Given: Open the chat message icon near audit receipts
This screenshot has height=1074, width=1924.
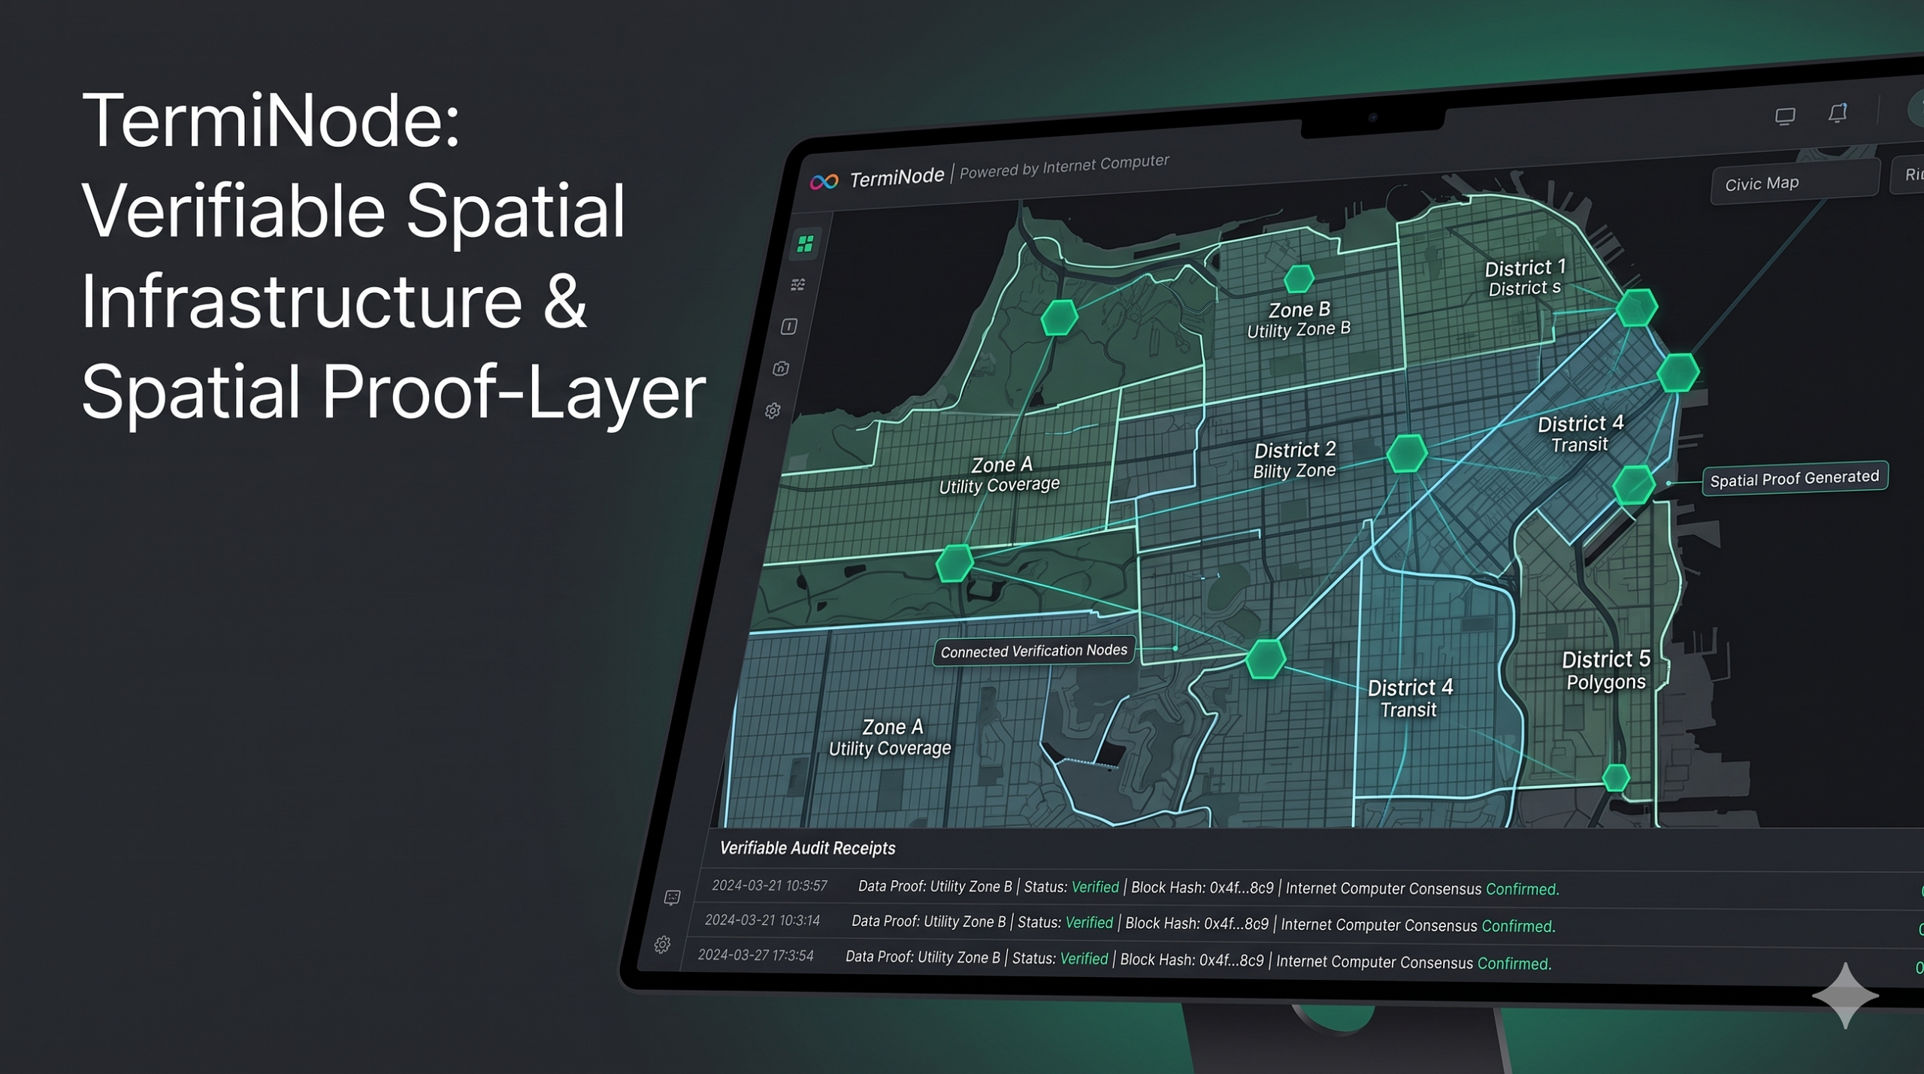Looking at the screenshot, I should tap(672, 897).
